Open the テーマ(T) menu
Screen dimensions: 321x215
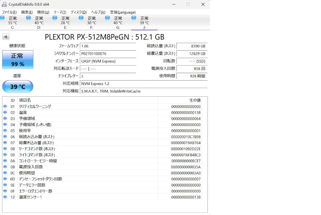click(60, 12)
